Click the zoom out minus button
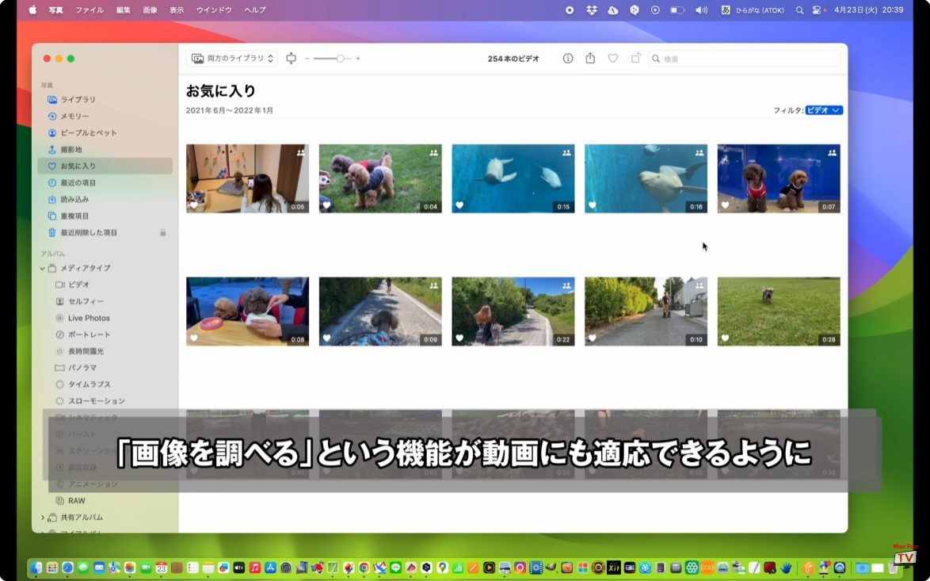 coord(307,59)
